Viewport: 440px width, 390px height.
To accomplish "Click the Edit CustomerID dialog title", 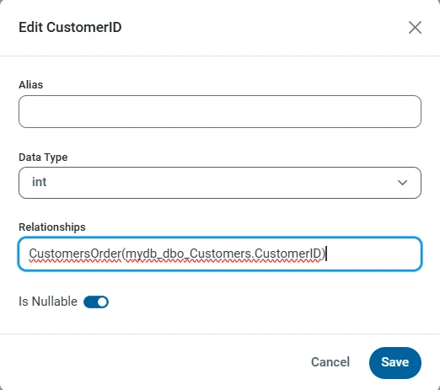I will 70,28.
